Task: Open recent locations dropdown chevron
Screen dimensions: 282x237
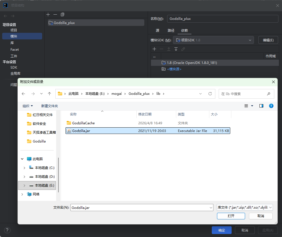Action: tap(41, 94)
